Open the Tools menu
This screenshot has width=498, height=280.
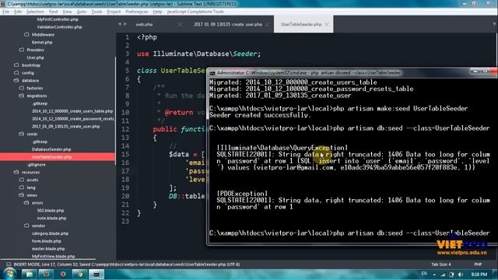[96, 12]
